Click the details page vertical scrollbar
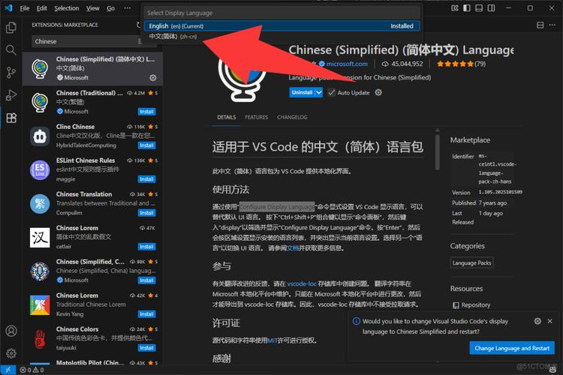563x375 pixels. [x=438, y=152]
